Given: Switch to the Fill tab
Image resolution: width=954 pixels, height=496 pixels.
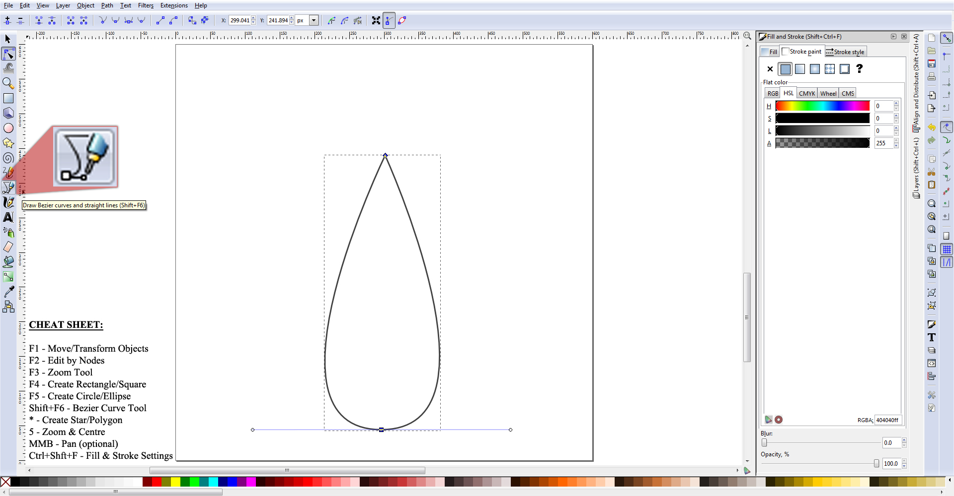Looking at the screenshot, I should coord(769,52).
